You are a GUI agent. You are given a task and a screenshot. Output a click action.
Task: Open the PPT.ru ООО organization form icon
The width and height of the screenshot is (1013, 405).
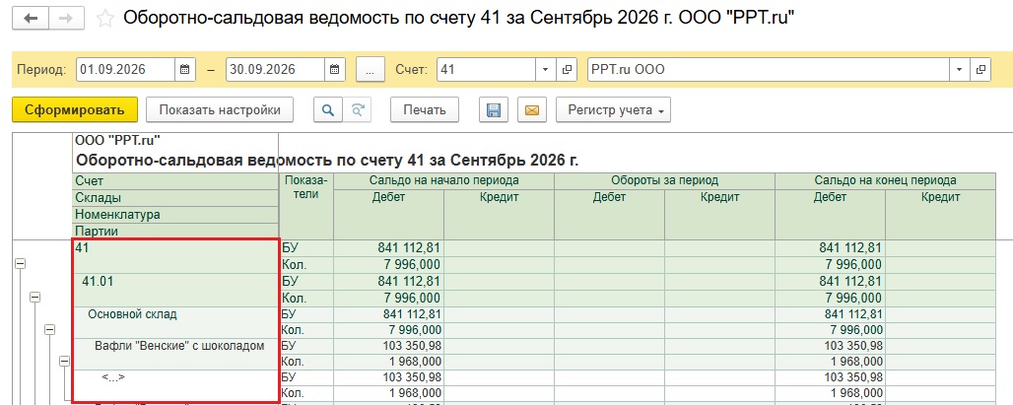point(980,70)
